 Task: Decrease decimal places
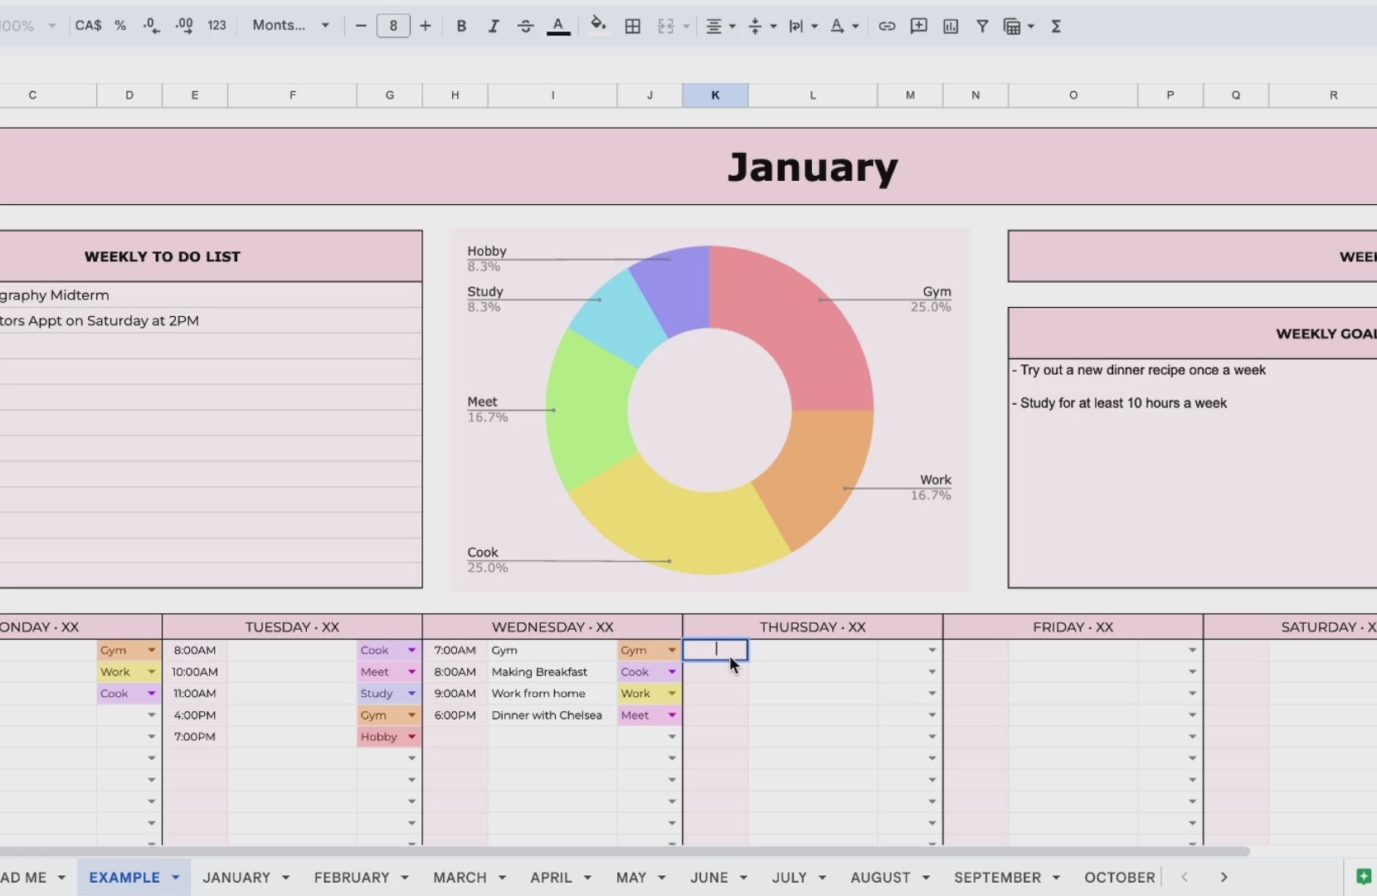click(x=150, y=26)
